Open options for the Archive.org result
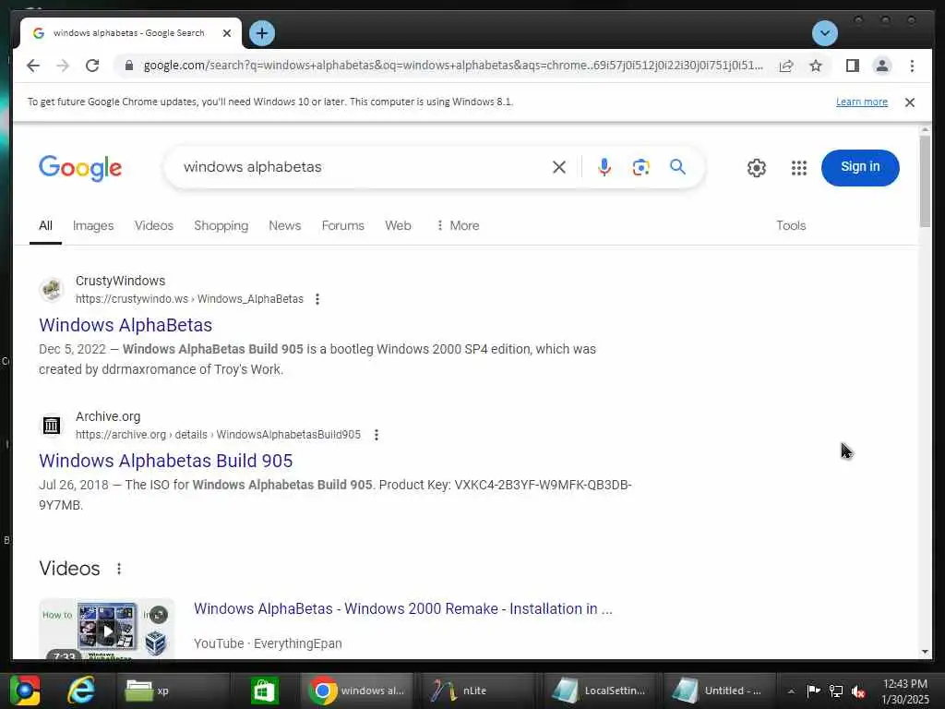This screenshot has width=945, height=709. click(x=377, y=435)
